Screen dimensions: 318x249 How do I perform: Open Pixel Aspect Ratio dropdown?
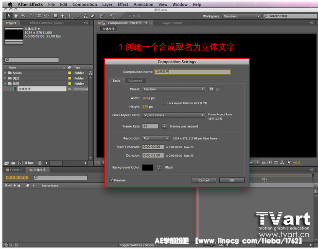174,115
